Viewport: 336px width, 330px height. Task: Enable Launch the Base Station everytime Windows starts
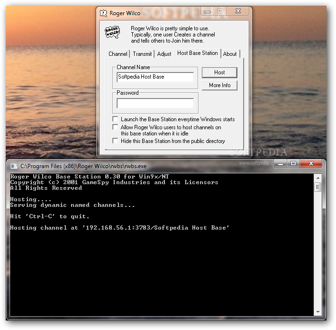tap(115, 119)
